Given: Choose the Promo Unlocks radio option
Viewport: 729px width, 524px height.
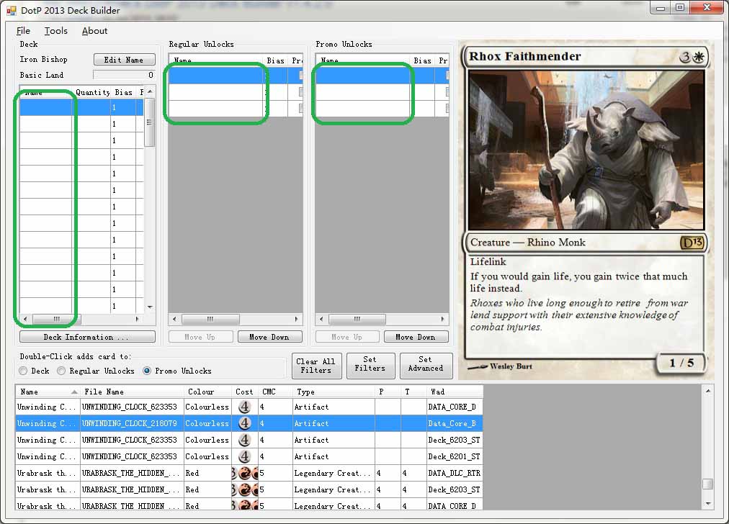Looking at the screenshot, I should pyautogui.click(x=147, y=371).
